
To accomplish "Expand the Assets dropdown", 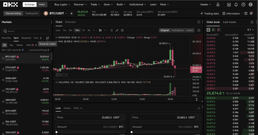I will pos(205,5).
